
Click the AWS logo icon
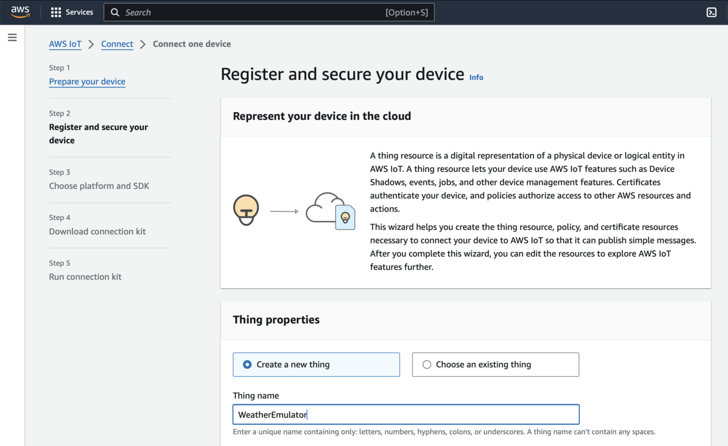(20, 12)
